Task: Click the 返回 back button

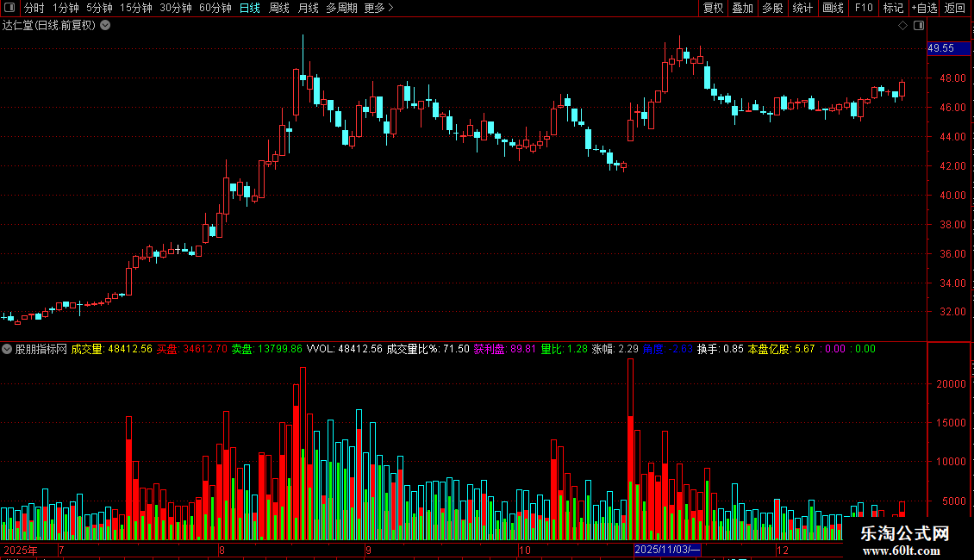Action: click(x=955, y=8)
